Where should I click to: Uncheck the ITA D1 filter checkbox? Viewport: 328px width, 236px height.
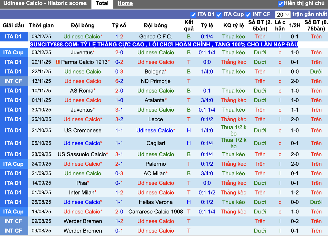coord(193,14)
